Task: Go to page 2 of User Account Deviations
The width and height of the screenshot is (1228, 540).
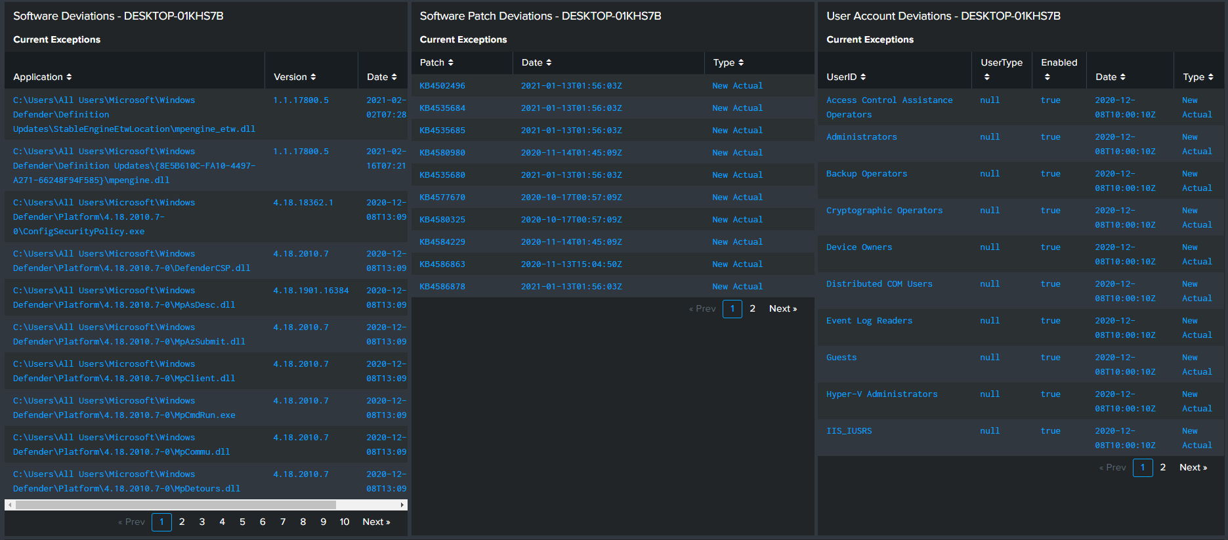Action: coord(1162,467)
